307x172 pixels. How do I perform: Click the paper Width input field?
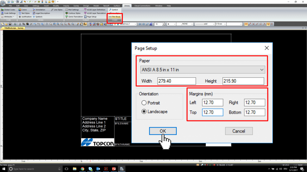(177, 81)
